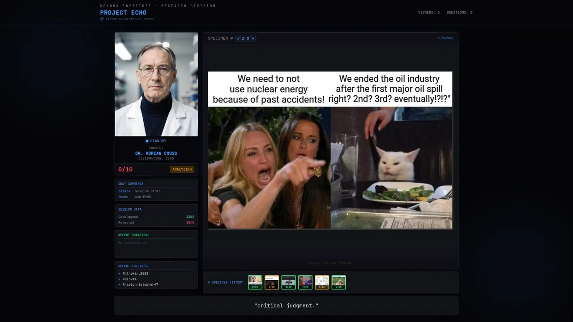Click the RECENT DONATIONS header
This screenshot has height=322, width=573.
pyautogui.click(x=134, y=235)
